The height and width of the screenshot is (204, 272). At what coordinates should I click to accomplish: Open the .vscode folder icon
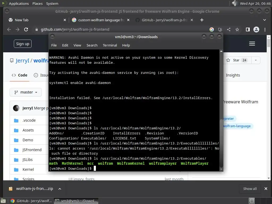[16, 120]
